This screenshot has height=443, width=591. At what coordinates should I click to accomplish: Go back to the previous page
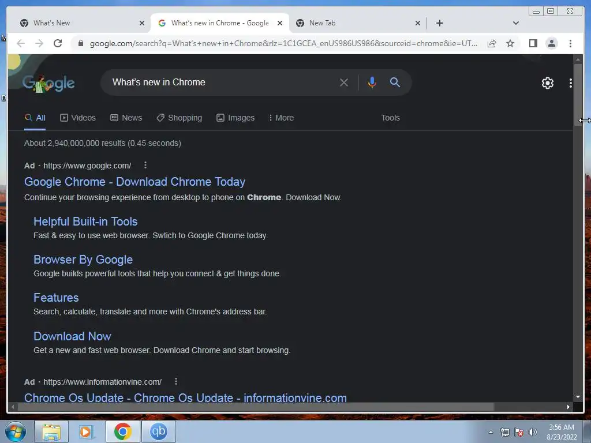pos(21,43)
